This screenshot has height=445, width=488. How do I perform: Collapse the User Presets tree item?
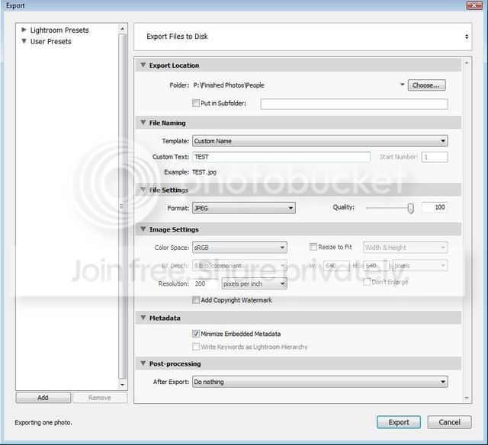click(x=24, y=41)
